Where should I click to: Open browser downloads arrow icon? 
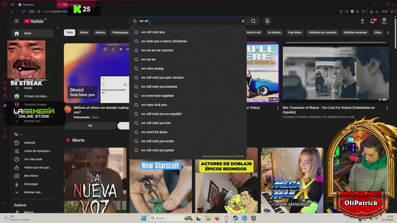[377, 11]
